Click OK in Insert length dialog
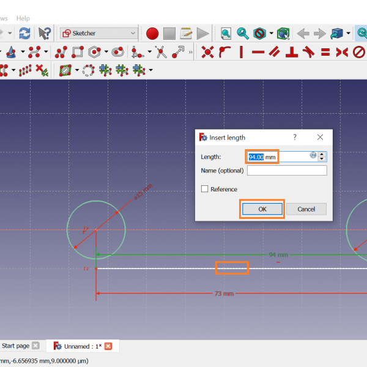Screen dimensions: 367x367 [x=262, y=209]
